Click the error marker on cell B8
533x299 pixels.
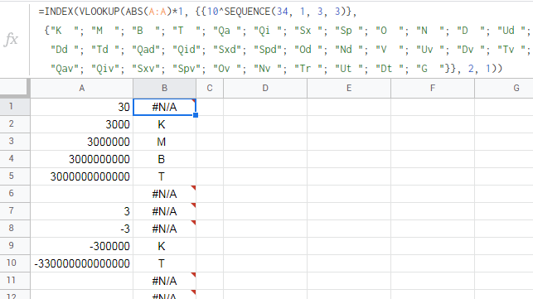(x=193, y=223)
